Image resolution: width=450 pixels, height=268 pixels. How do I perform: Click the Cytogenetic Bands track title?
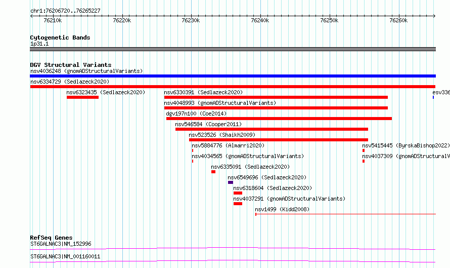point(60,37)
